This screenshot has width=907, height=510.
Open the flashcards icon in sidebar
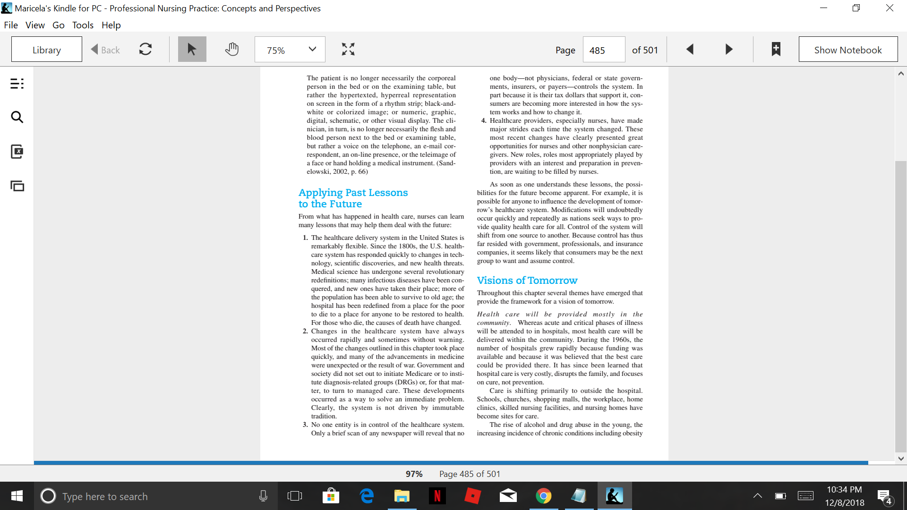point(17,152)
